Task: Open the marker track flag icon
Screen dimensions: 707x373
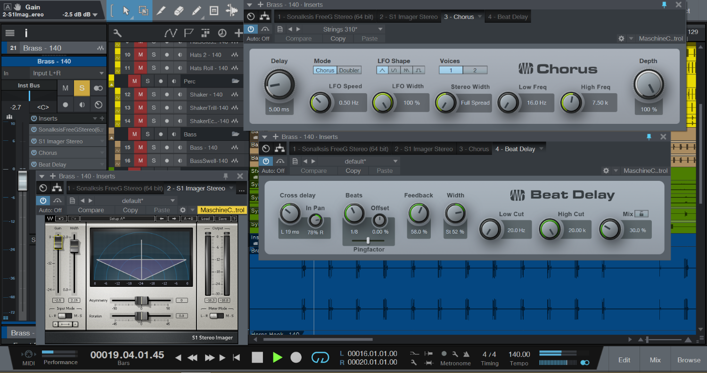Action: pos(189,33)
